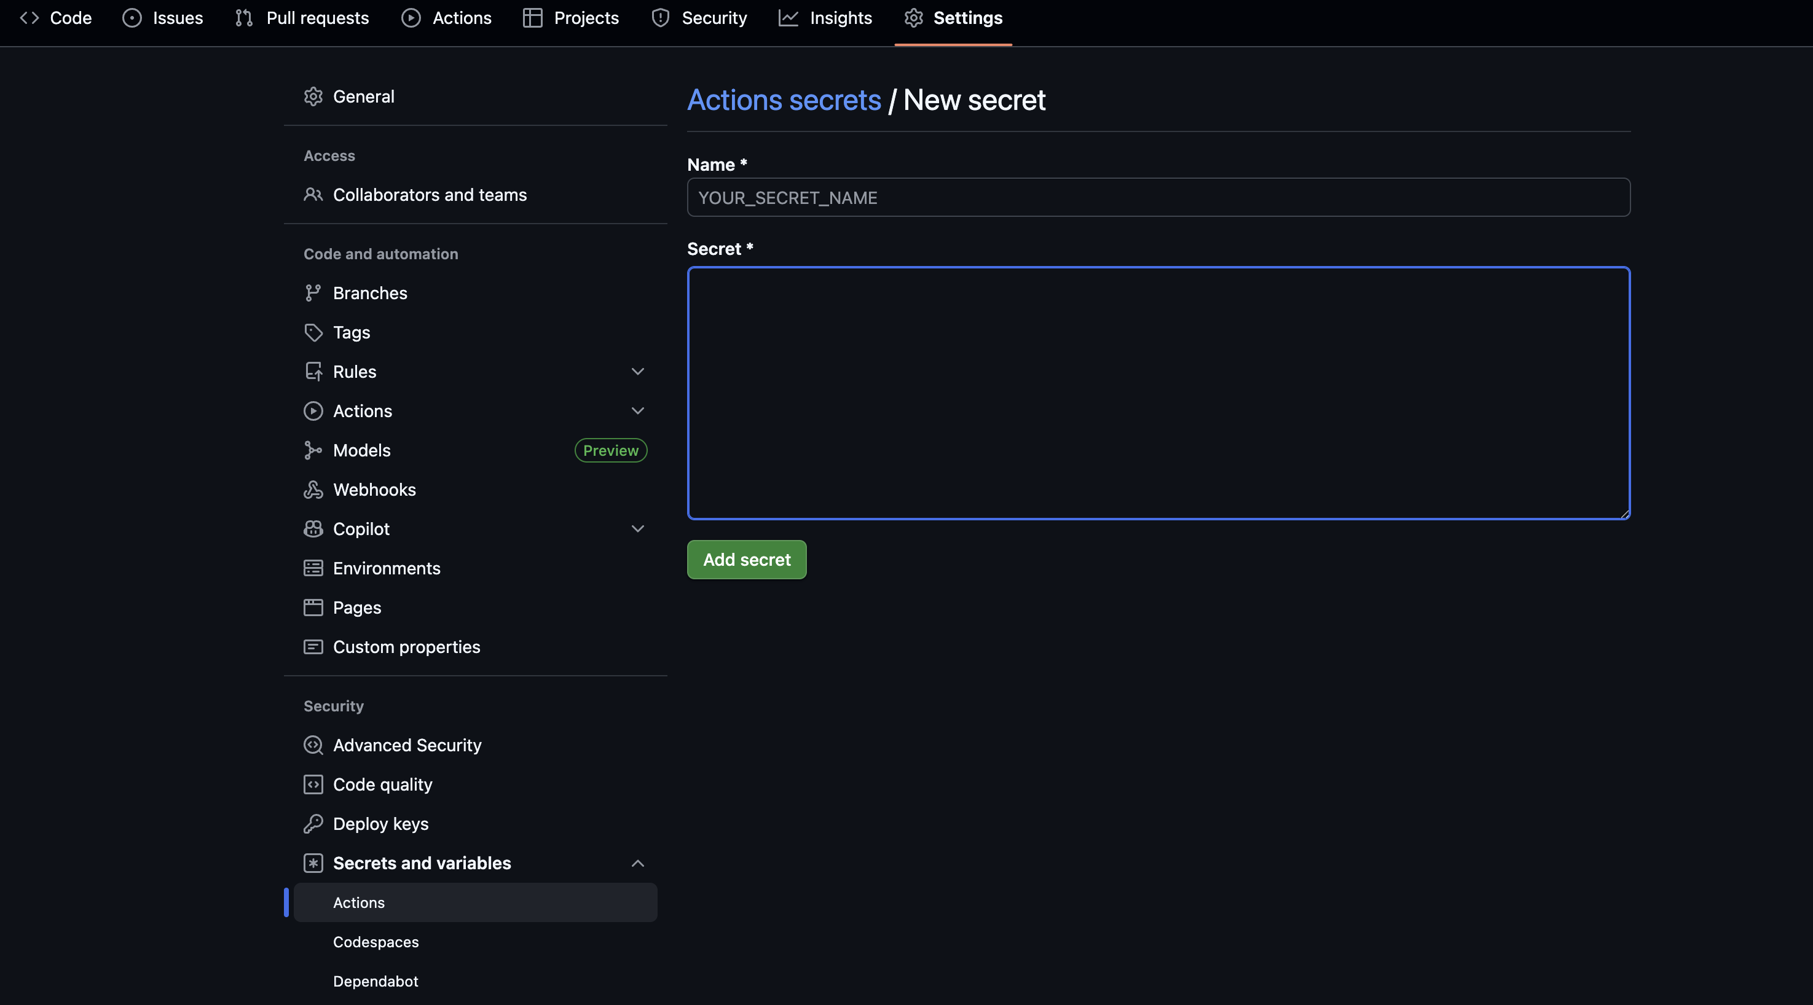
Task: Click the Branches git-branch icon
Action: (x=313, y=292)
